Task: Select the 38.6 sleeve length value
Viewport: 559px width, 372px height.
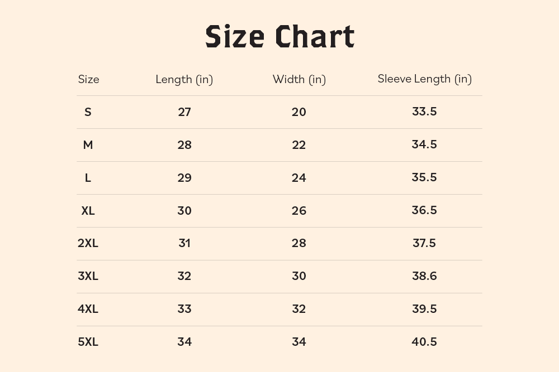Action: pos(424,276)
